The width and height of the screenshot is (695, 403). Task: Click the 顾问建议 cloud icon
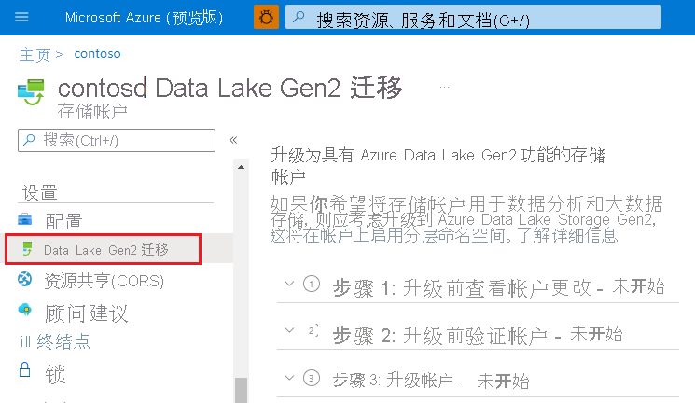(25, 312)
